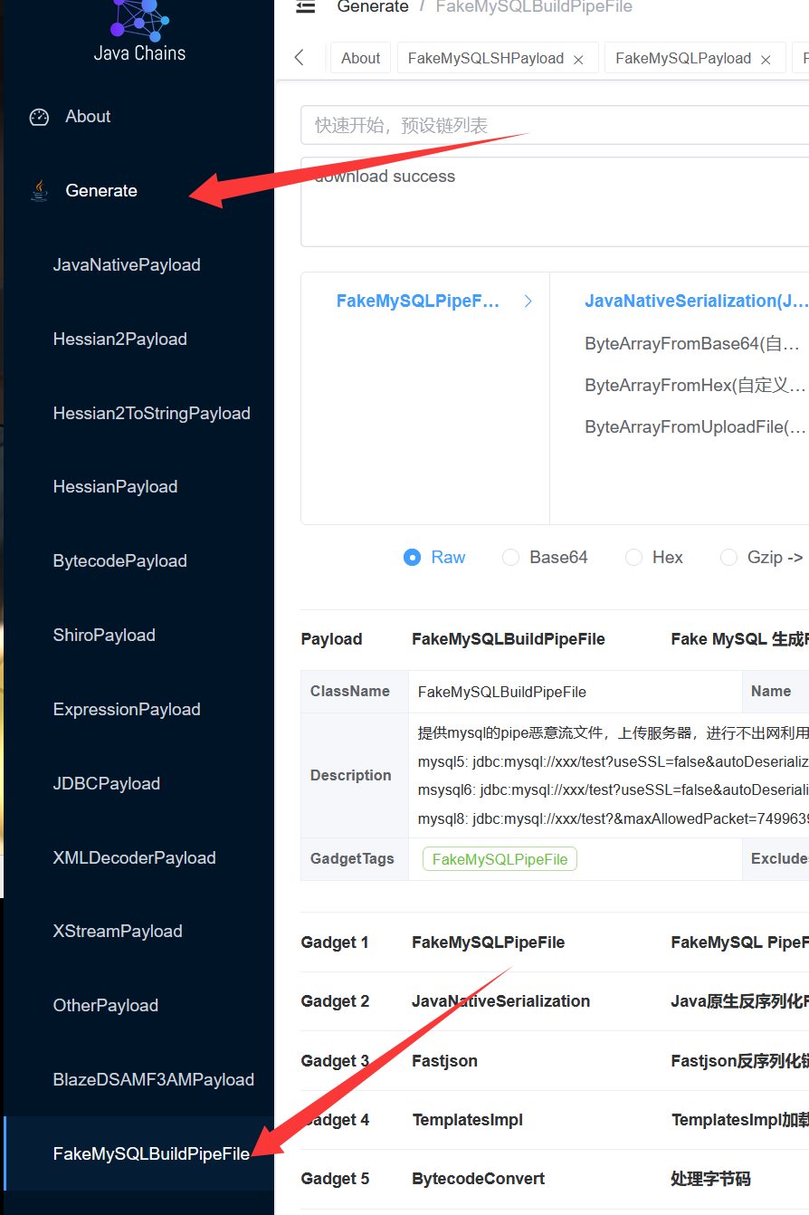Click the Java Chains logo icon
Image resolution: width=809 pixels, height=1215 pixels.
click(138, 18)
